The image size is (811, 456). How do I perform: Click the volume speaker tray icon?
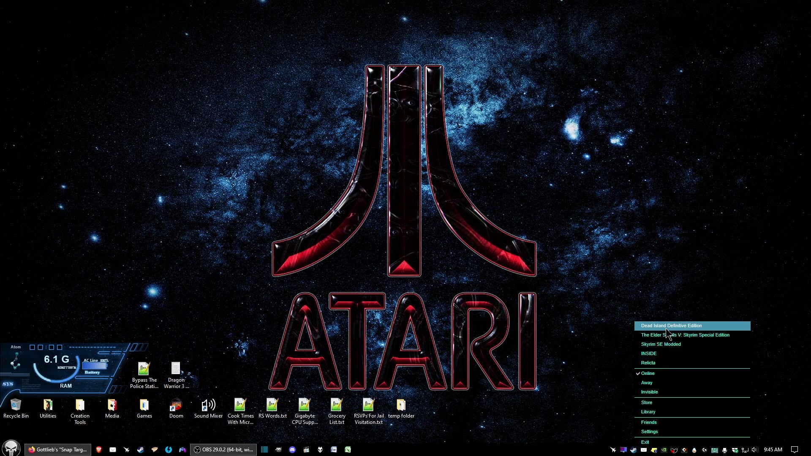(x=755, y=450)
